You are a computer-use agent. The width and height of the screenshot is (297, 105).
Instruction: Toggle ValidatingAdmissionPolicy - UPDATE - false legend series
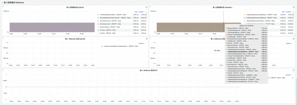(x=260, y=21)
